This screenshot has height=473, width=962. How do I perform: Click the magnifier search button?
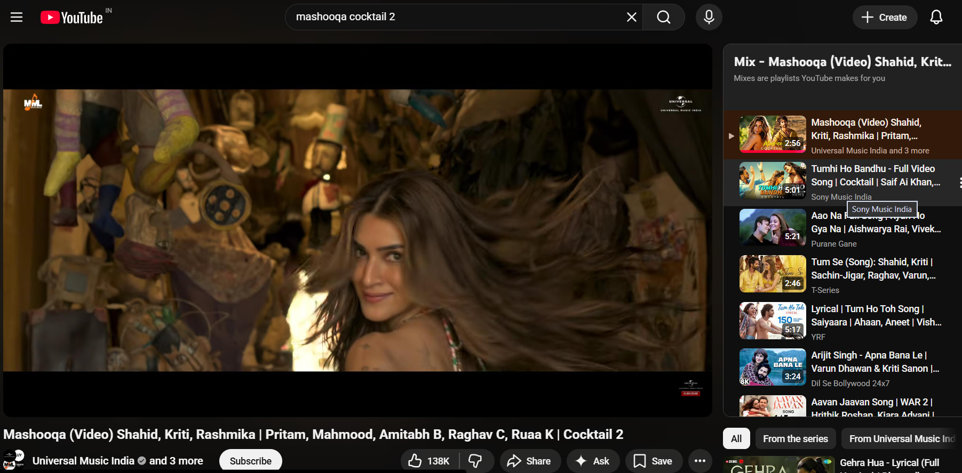click(664, 17)
